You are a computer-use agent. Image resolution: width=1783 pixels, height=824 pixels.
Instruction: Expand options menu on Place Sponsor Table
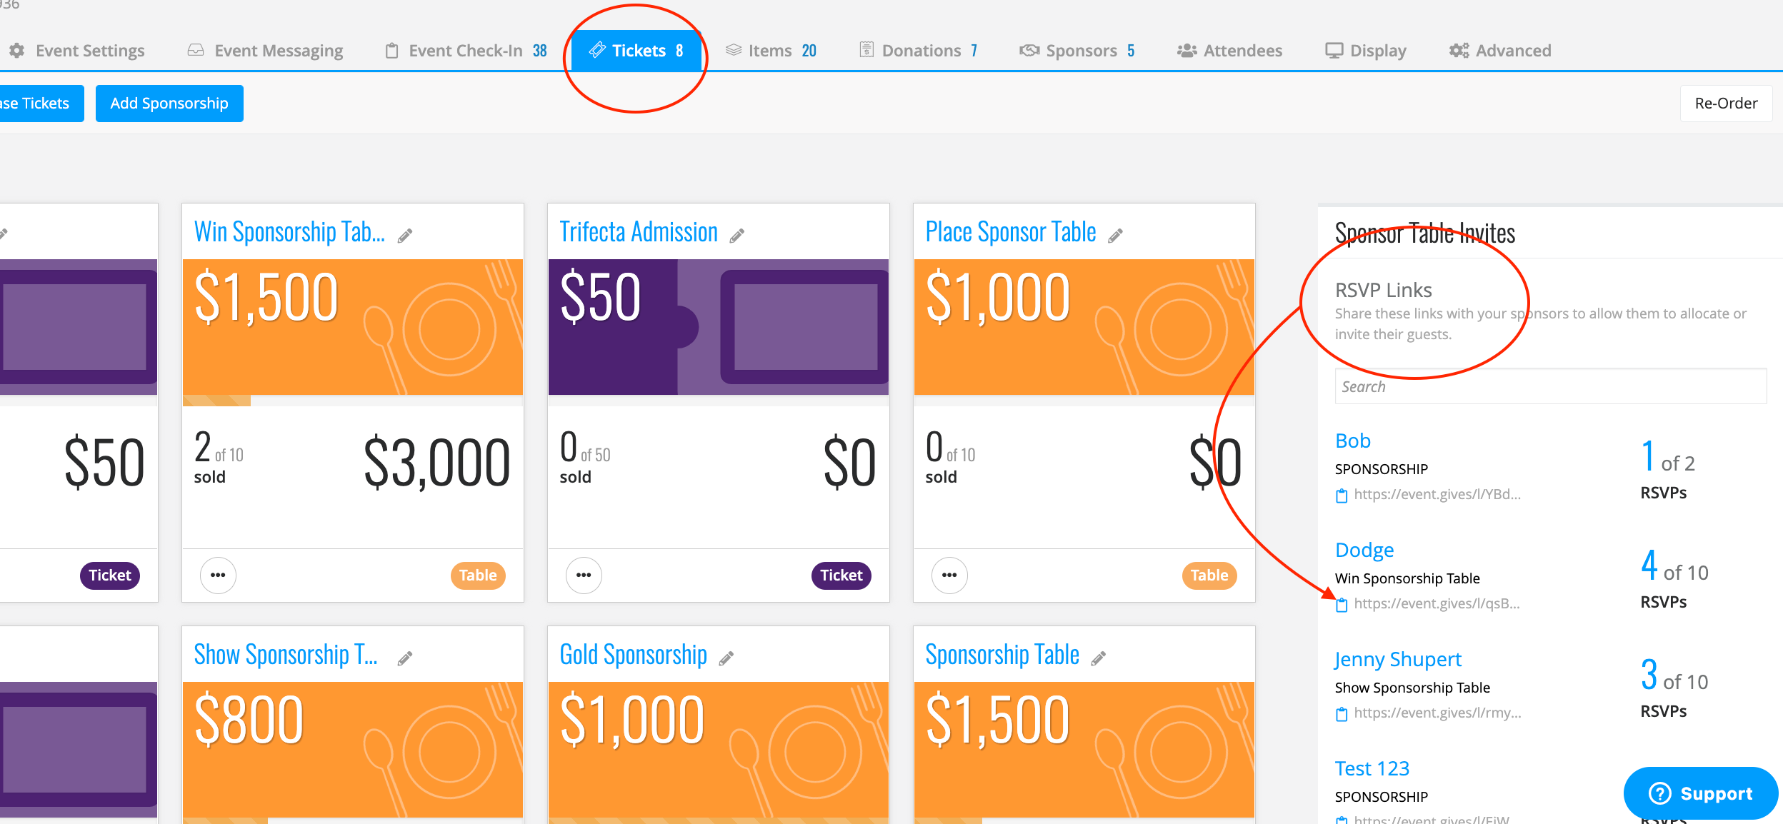(x=949, y=576)
